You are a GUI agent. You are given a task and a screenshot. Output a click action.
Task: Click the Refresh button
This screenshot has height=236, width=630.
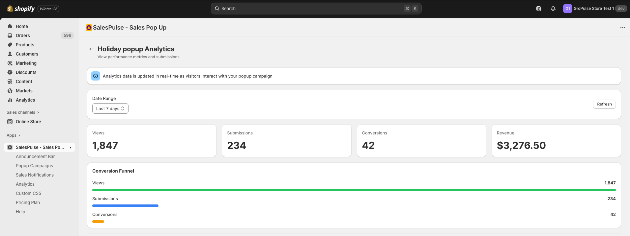click(604, 104)
